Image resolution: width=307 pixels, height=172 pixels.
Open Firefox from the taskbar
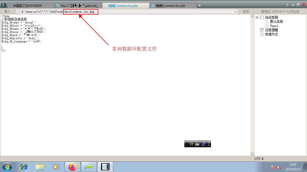[x=73, y=167]
